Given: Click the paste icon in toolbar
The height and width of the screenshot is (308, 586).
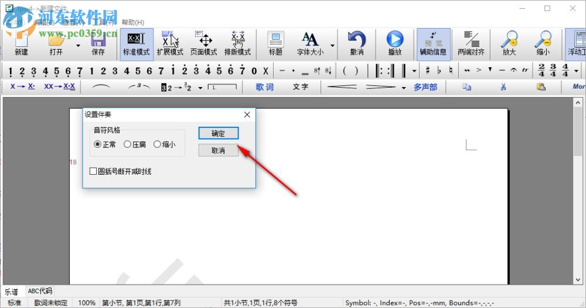Looking at the screenshot, I should [x=541, y=87].
